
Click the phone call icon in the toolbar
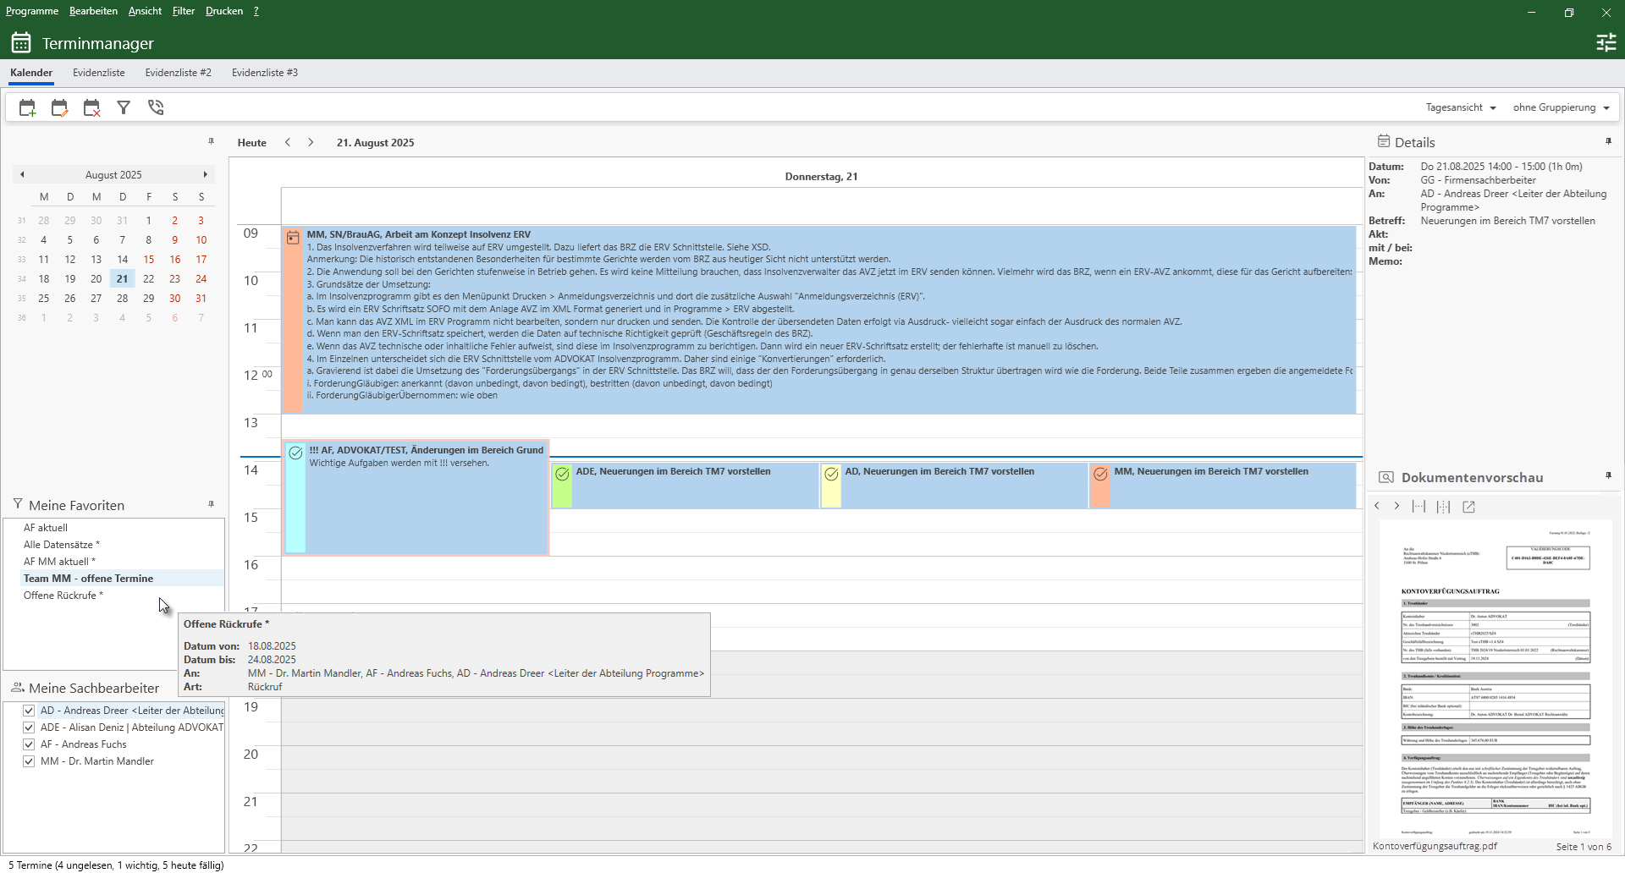pos(156,107)
